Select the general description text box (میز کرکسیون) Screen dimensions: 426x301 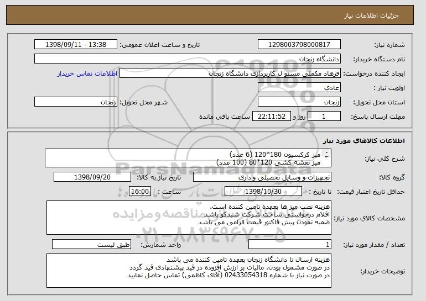pos(188,158)
